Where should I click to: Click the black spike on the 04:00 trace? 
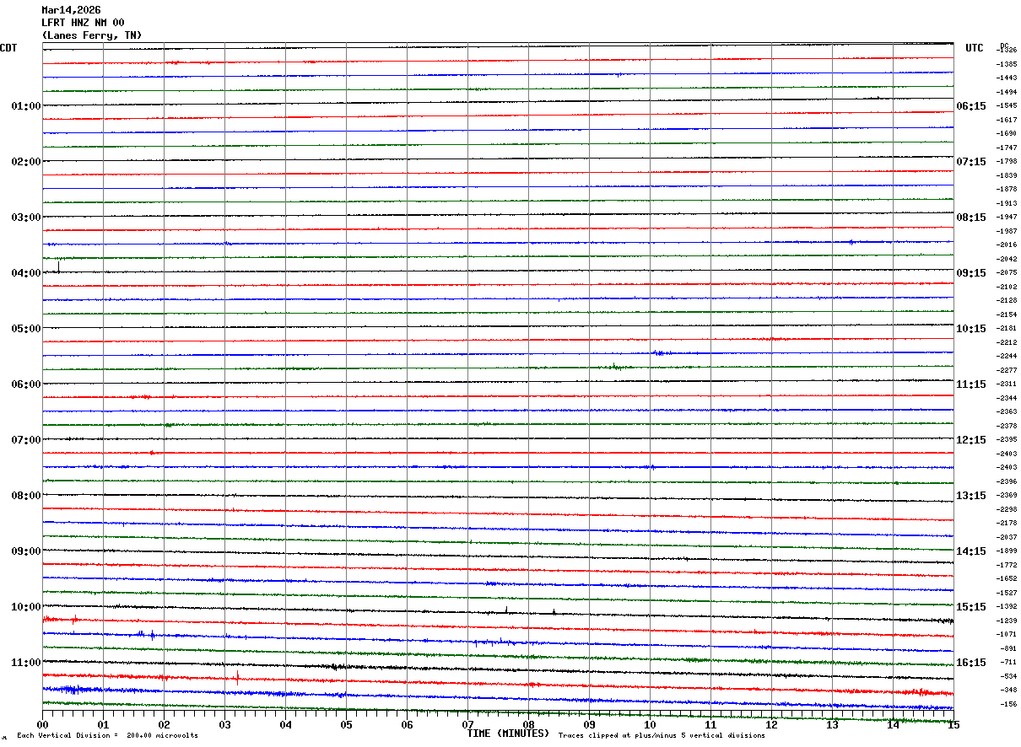tap(58, 266)
